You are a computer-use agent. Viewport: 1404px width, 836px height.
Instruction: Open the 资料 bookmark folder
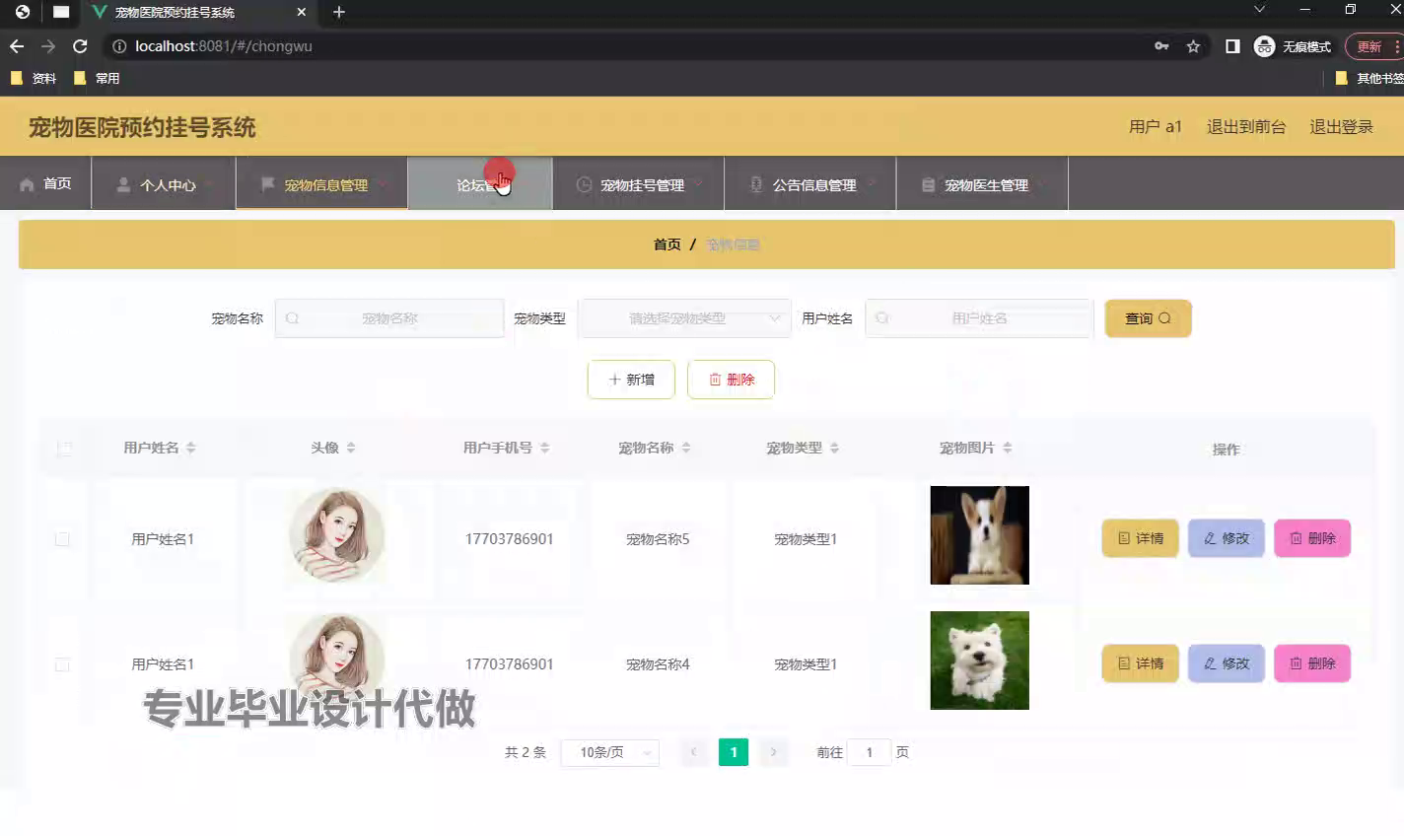click(34, 78)
